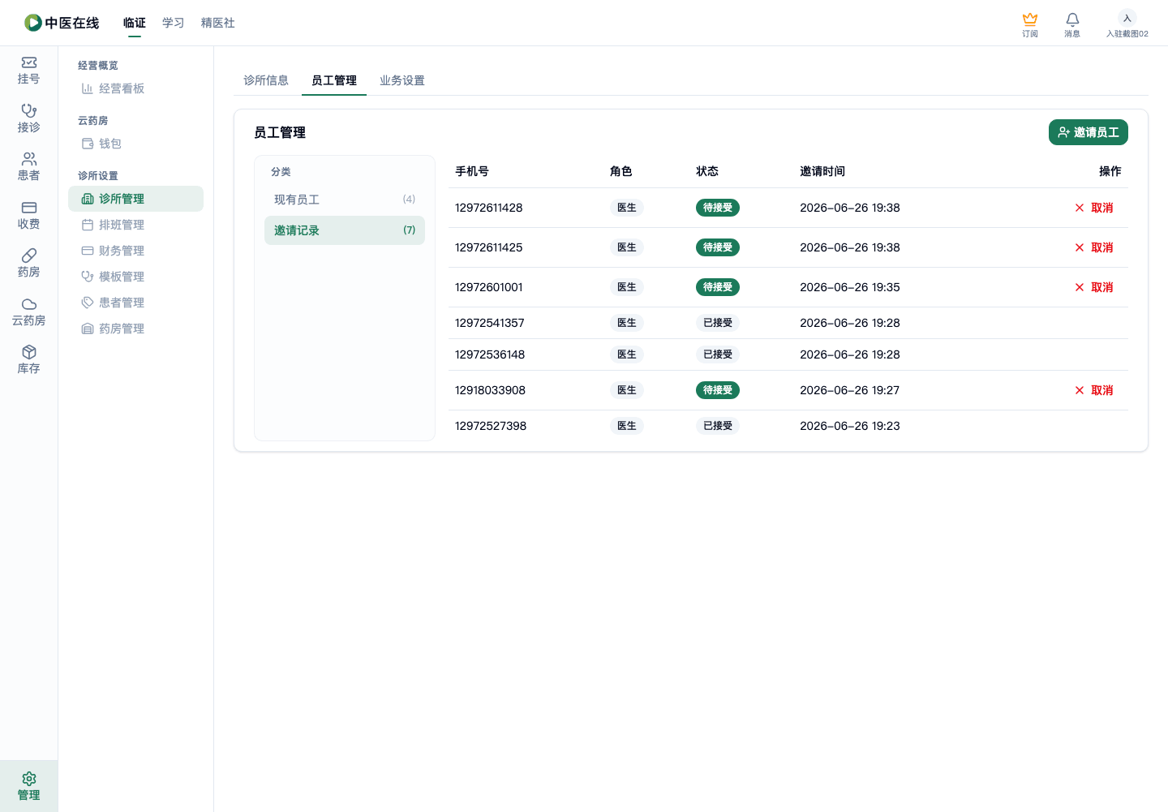The image size is (1168, 812).
Task: Click 已接受 status of 12972541357
Action: tap(718, 323)
